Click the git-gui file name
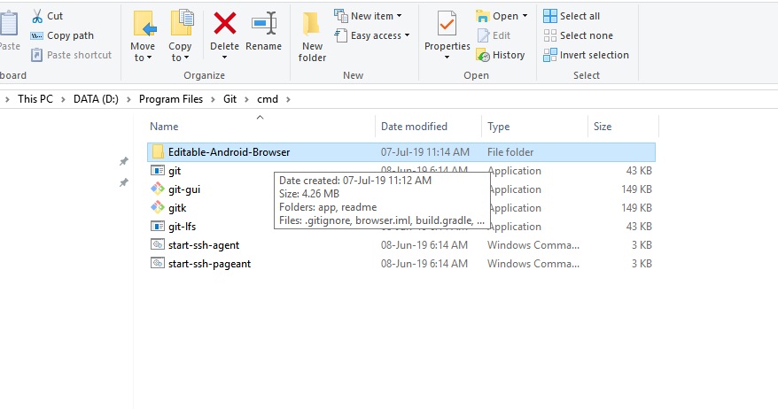Screen dimensions: 778x409 tap(184, 189)
